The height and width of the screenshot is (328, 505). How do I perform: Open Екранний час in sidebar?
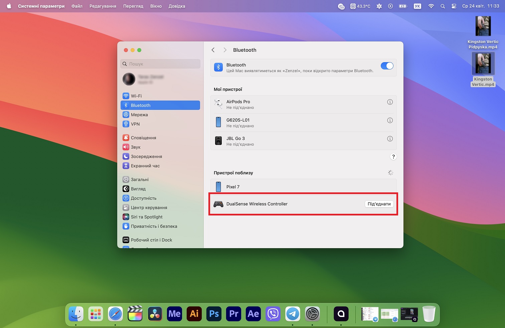tap(160, 166)
